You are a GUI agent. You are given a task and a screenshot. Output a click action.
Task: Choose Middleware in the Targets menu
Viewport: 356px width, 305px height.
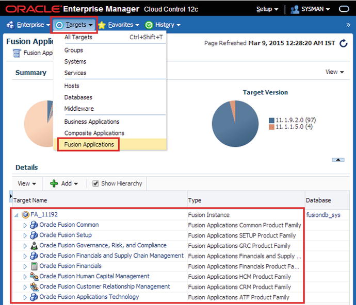[110, 109]
